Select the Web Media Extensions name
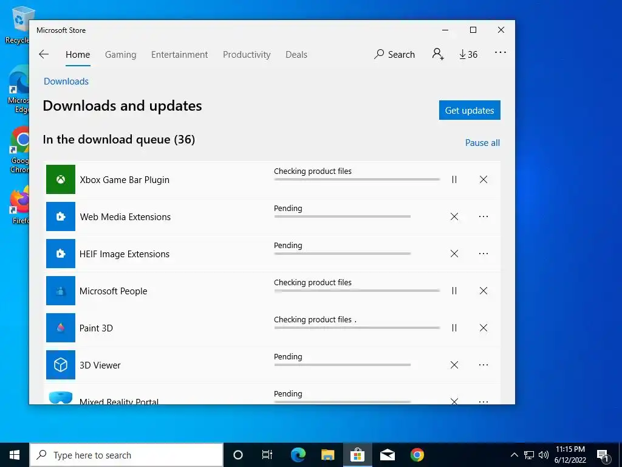 point(125,217)
